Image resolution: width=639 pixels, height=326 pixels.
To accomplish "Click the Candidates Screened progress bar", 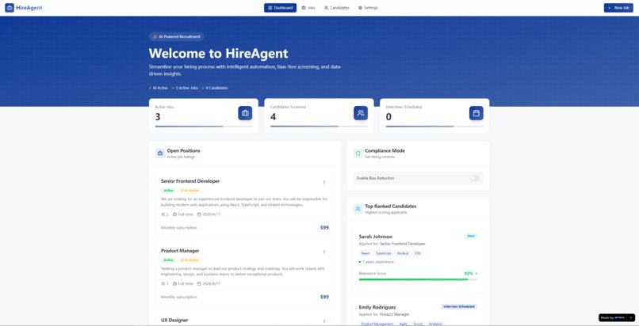I will pos(319,127).
